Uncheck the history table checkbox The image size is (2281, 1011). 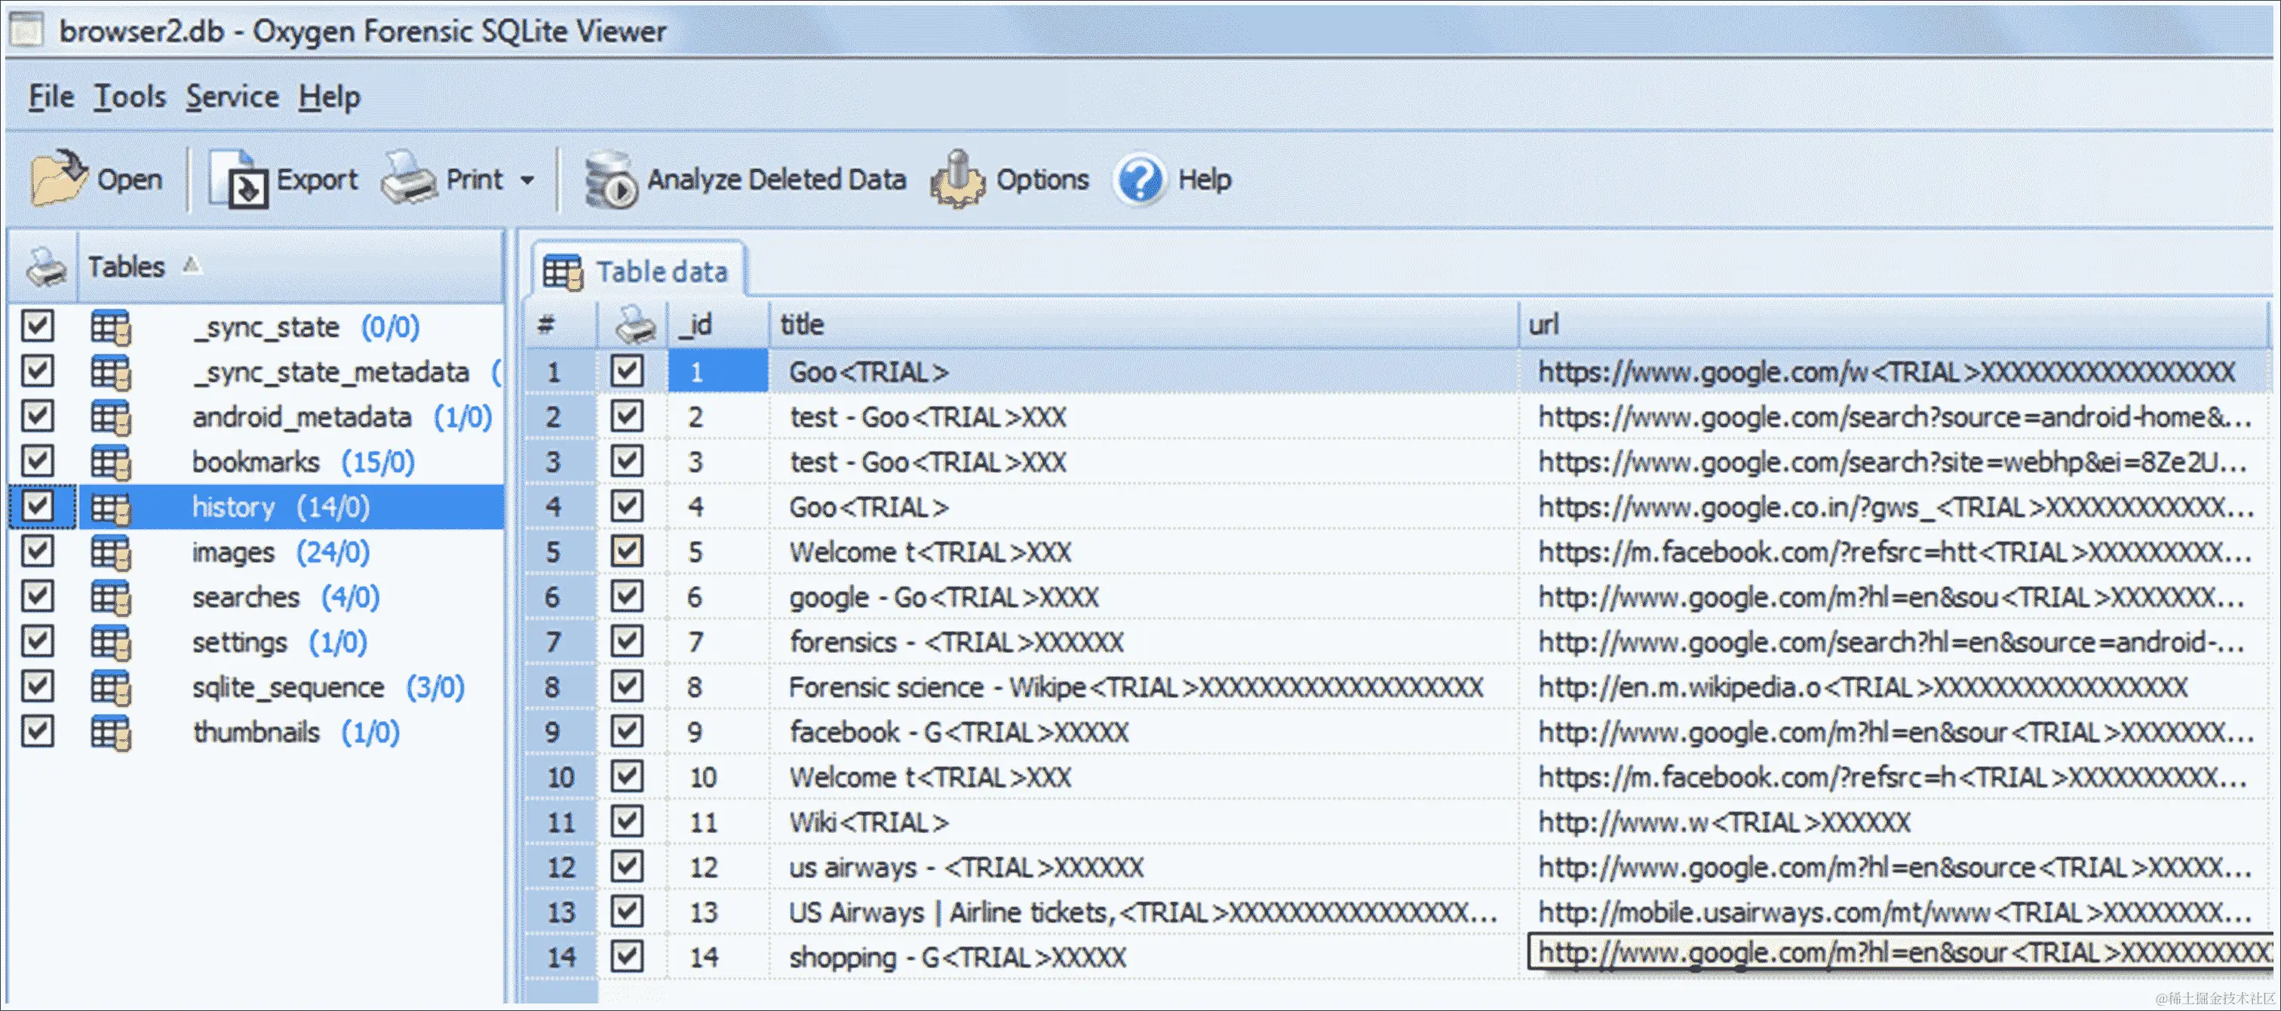pyautogui.click(x=38, y=507)
